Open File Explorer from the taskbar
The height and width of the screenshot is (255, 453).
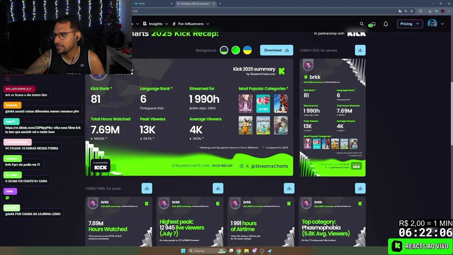246,251
